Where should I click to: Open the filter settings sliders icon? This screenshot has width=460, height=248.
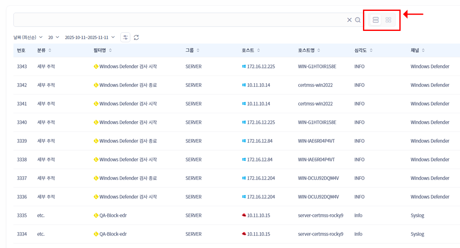point(125,38)
